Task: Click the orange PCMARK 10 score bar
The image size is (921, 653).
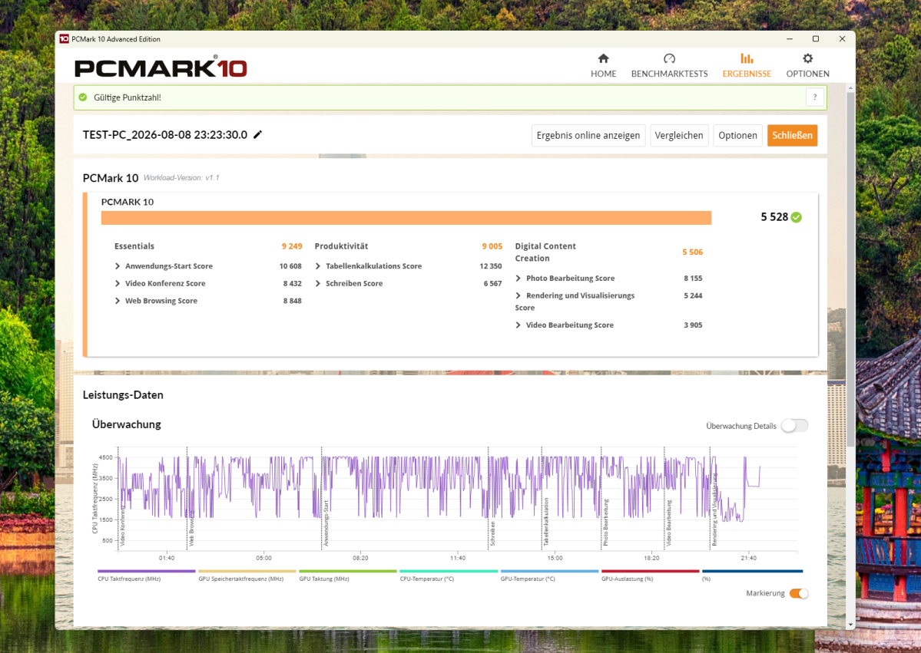Action: [406, 218]
